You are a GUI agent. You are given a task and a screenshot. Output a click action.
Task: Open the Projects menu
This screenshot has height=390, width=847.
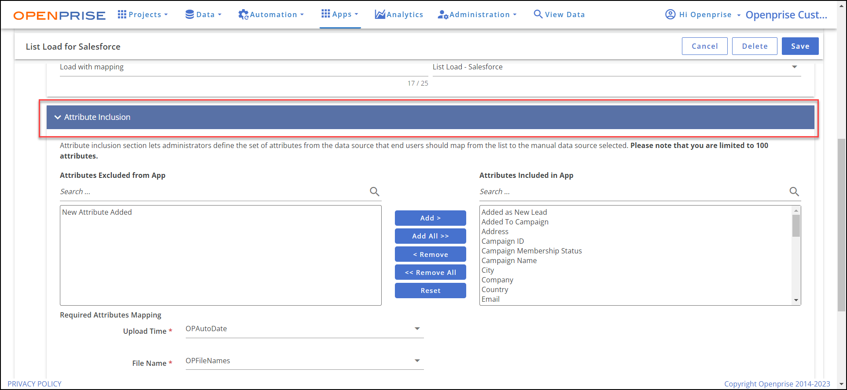pyautogui.click(x=143, y=14)
